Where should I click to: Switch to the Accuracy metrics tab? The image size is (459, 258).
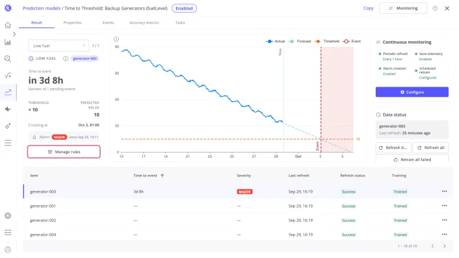[144, 22]
